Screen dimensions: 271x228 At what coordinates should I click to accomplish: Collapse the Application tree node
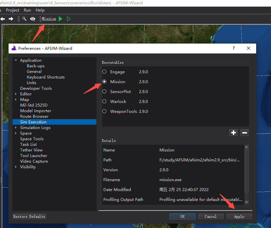[16, 60]
